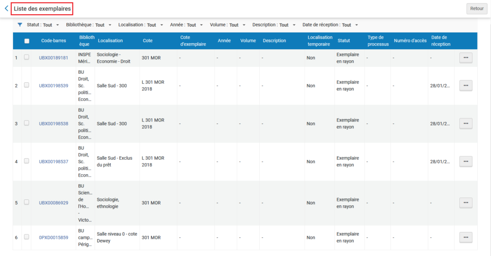Click the Description column header
491x256 pixels.
[274, 41]
